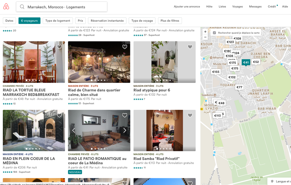
Task: Open Plus de filtres button
Action: (170, 21)
